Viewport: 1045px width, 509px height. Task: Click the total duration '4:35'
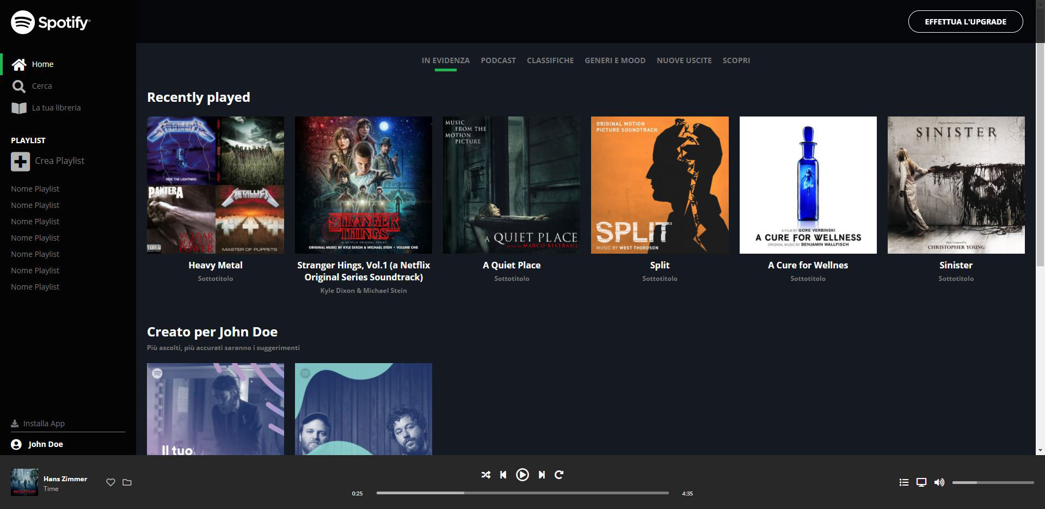(x=687, y=494)
